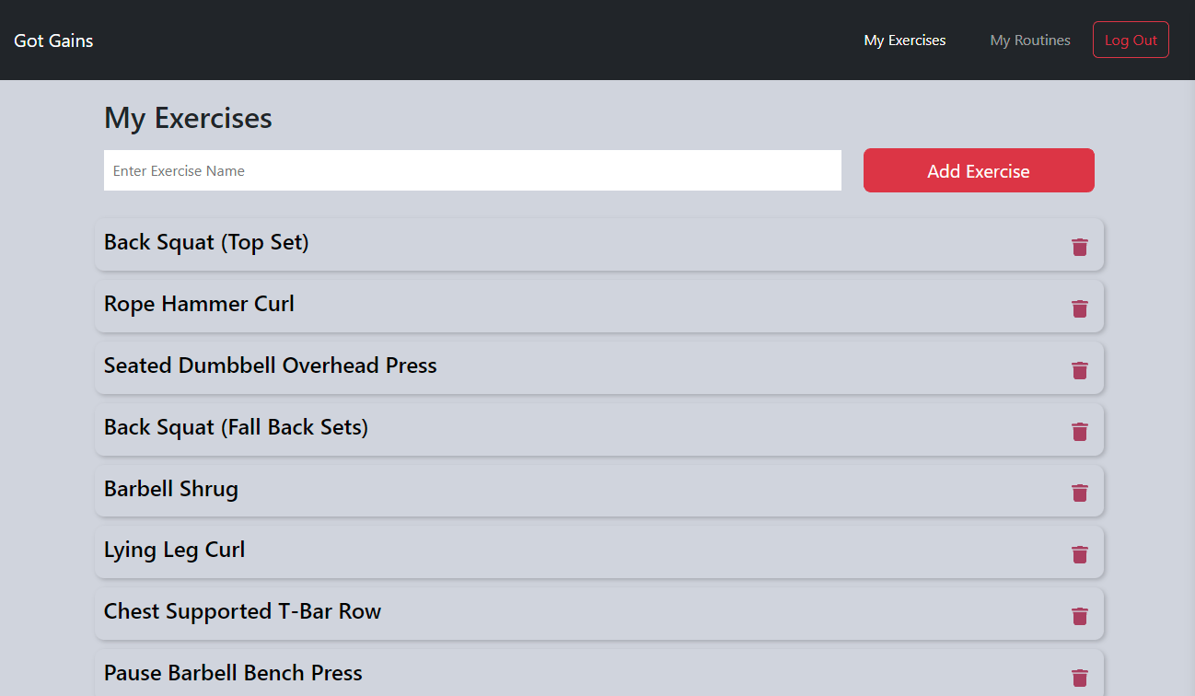1195x696 pixels.
Task: Delete the Barbell Shrug exercise
Action: tap(1079, 493)
